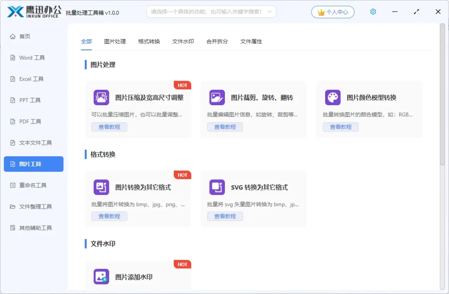Open the 合并拆分 tab
449x294 pixels.
(216, 41)
